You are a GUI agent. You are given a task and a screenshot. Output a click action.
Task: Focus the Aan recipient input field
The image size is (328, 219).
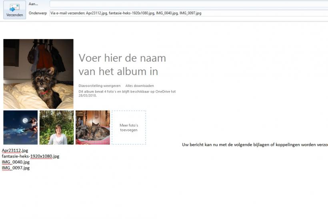pyautogui.click(x=189, y=4)
